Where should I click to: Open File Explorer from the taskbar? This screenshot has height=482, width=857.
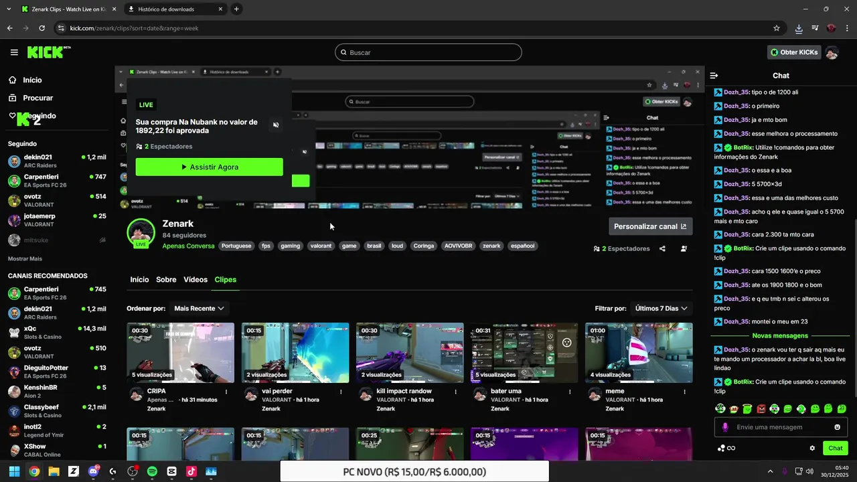point(54,471)
